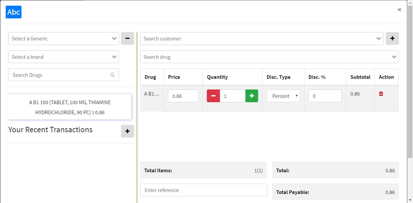413x203 pixels.
Task: Expand Your Recent Transactions with plus button
Action: pos(127,131)
